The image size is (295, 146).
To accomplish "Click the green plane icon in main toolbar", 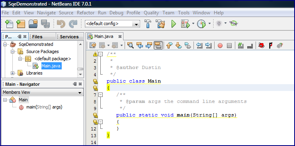I will tap(234, 24).
